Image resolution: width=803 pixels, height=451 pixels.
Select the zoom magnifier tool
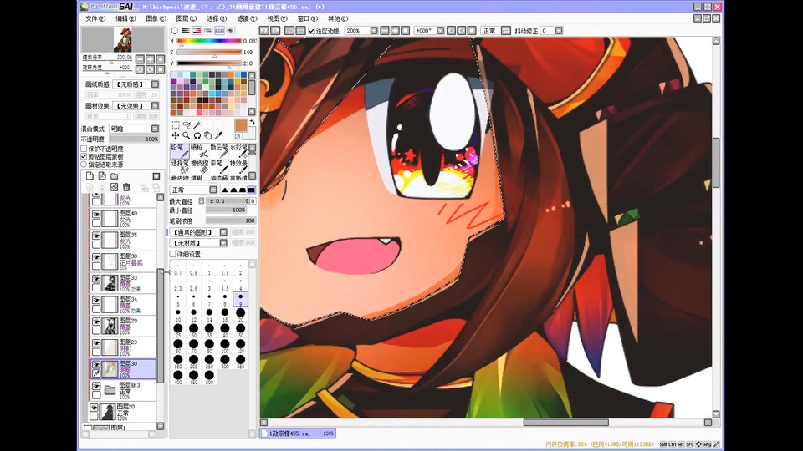pos(187,135)
